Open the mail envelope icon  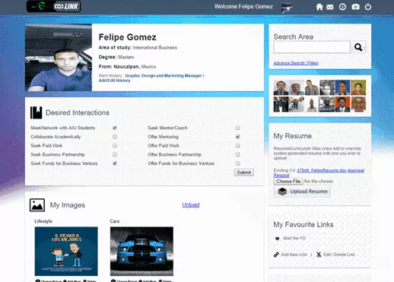click(330, 7)
